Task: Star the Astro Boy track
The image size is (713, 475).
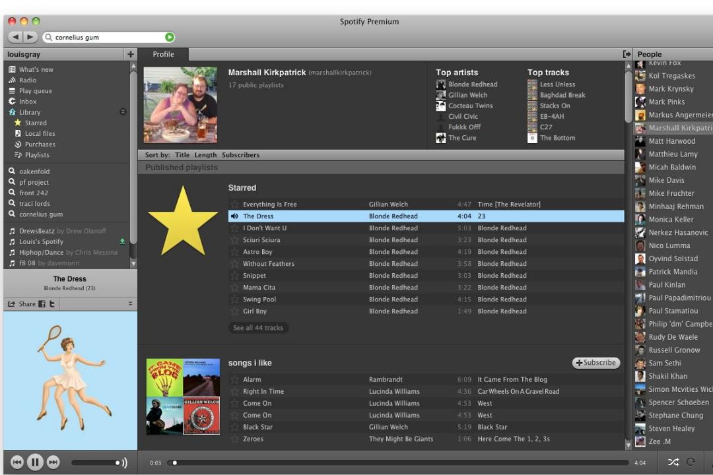Action: coord(234,252)
